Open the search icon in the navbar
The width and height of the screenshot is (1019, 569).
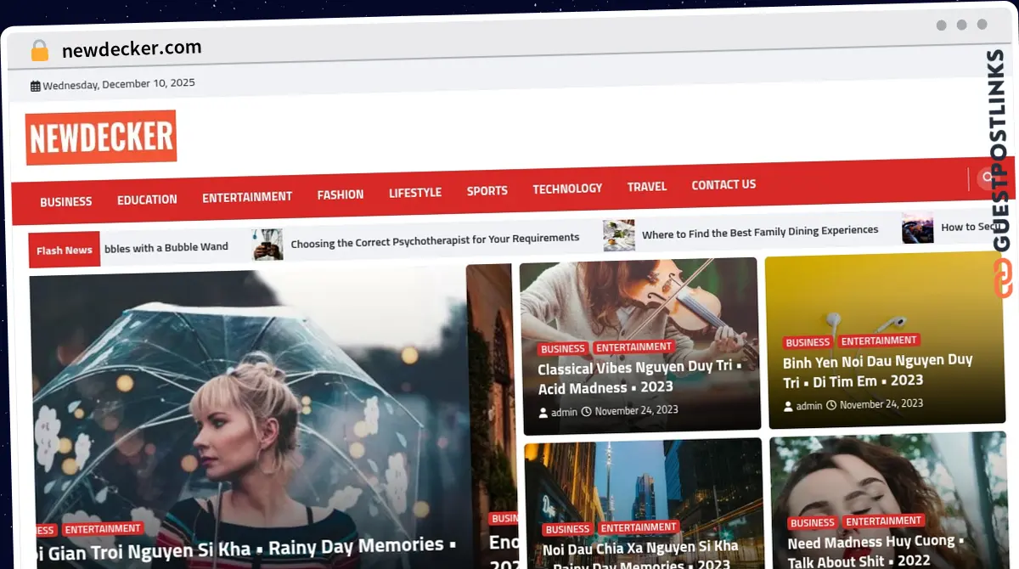click(986, 177)
